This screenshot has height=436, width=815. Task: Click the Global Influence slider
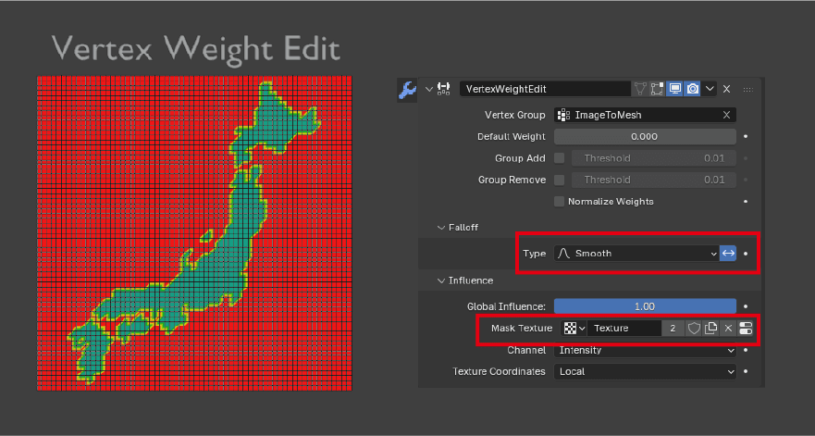click(x=645, y=306)
